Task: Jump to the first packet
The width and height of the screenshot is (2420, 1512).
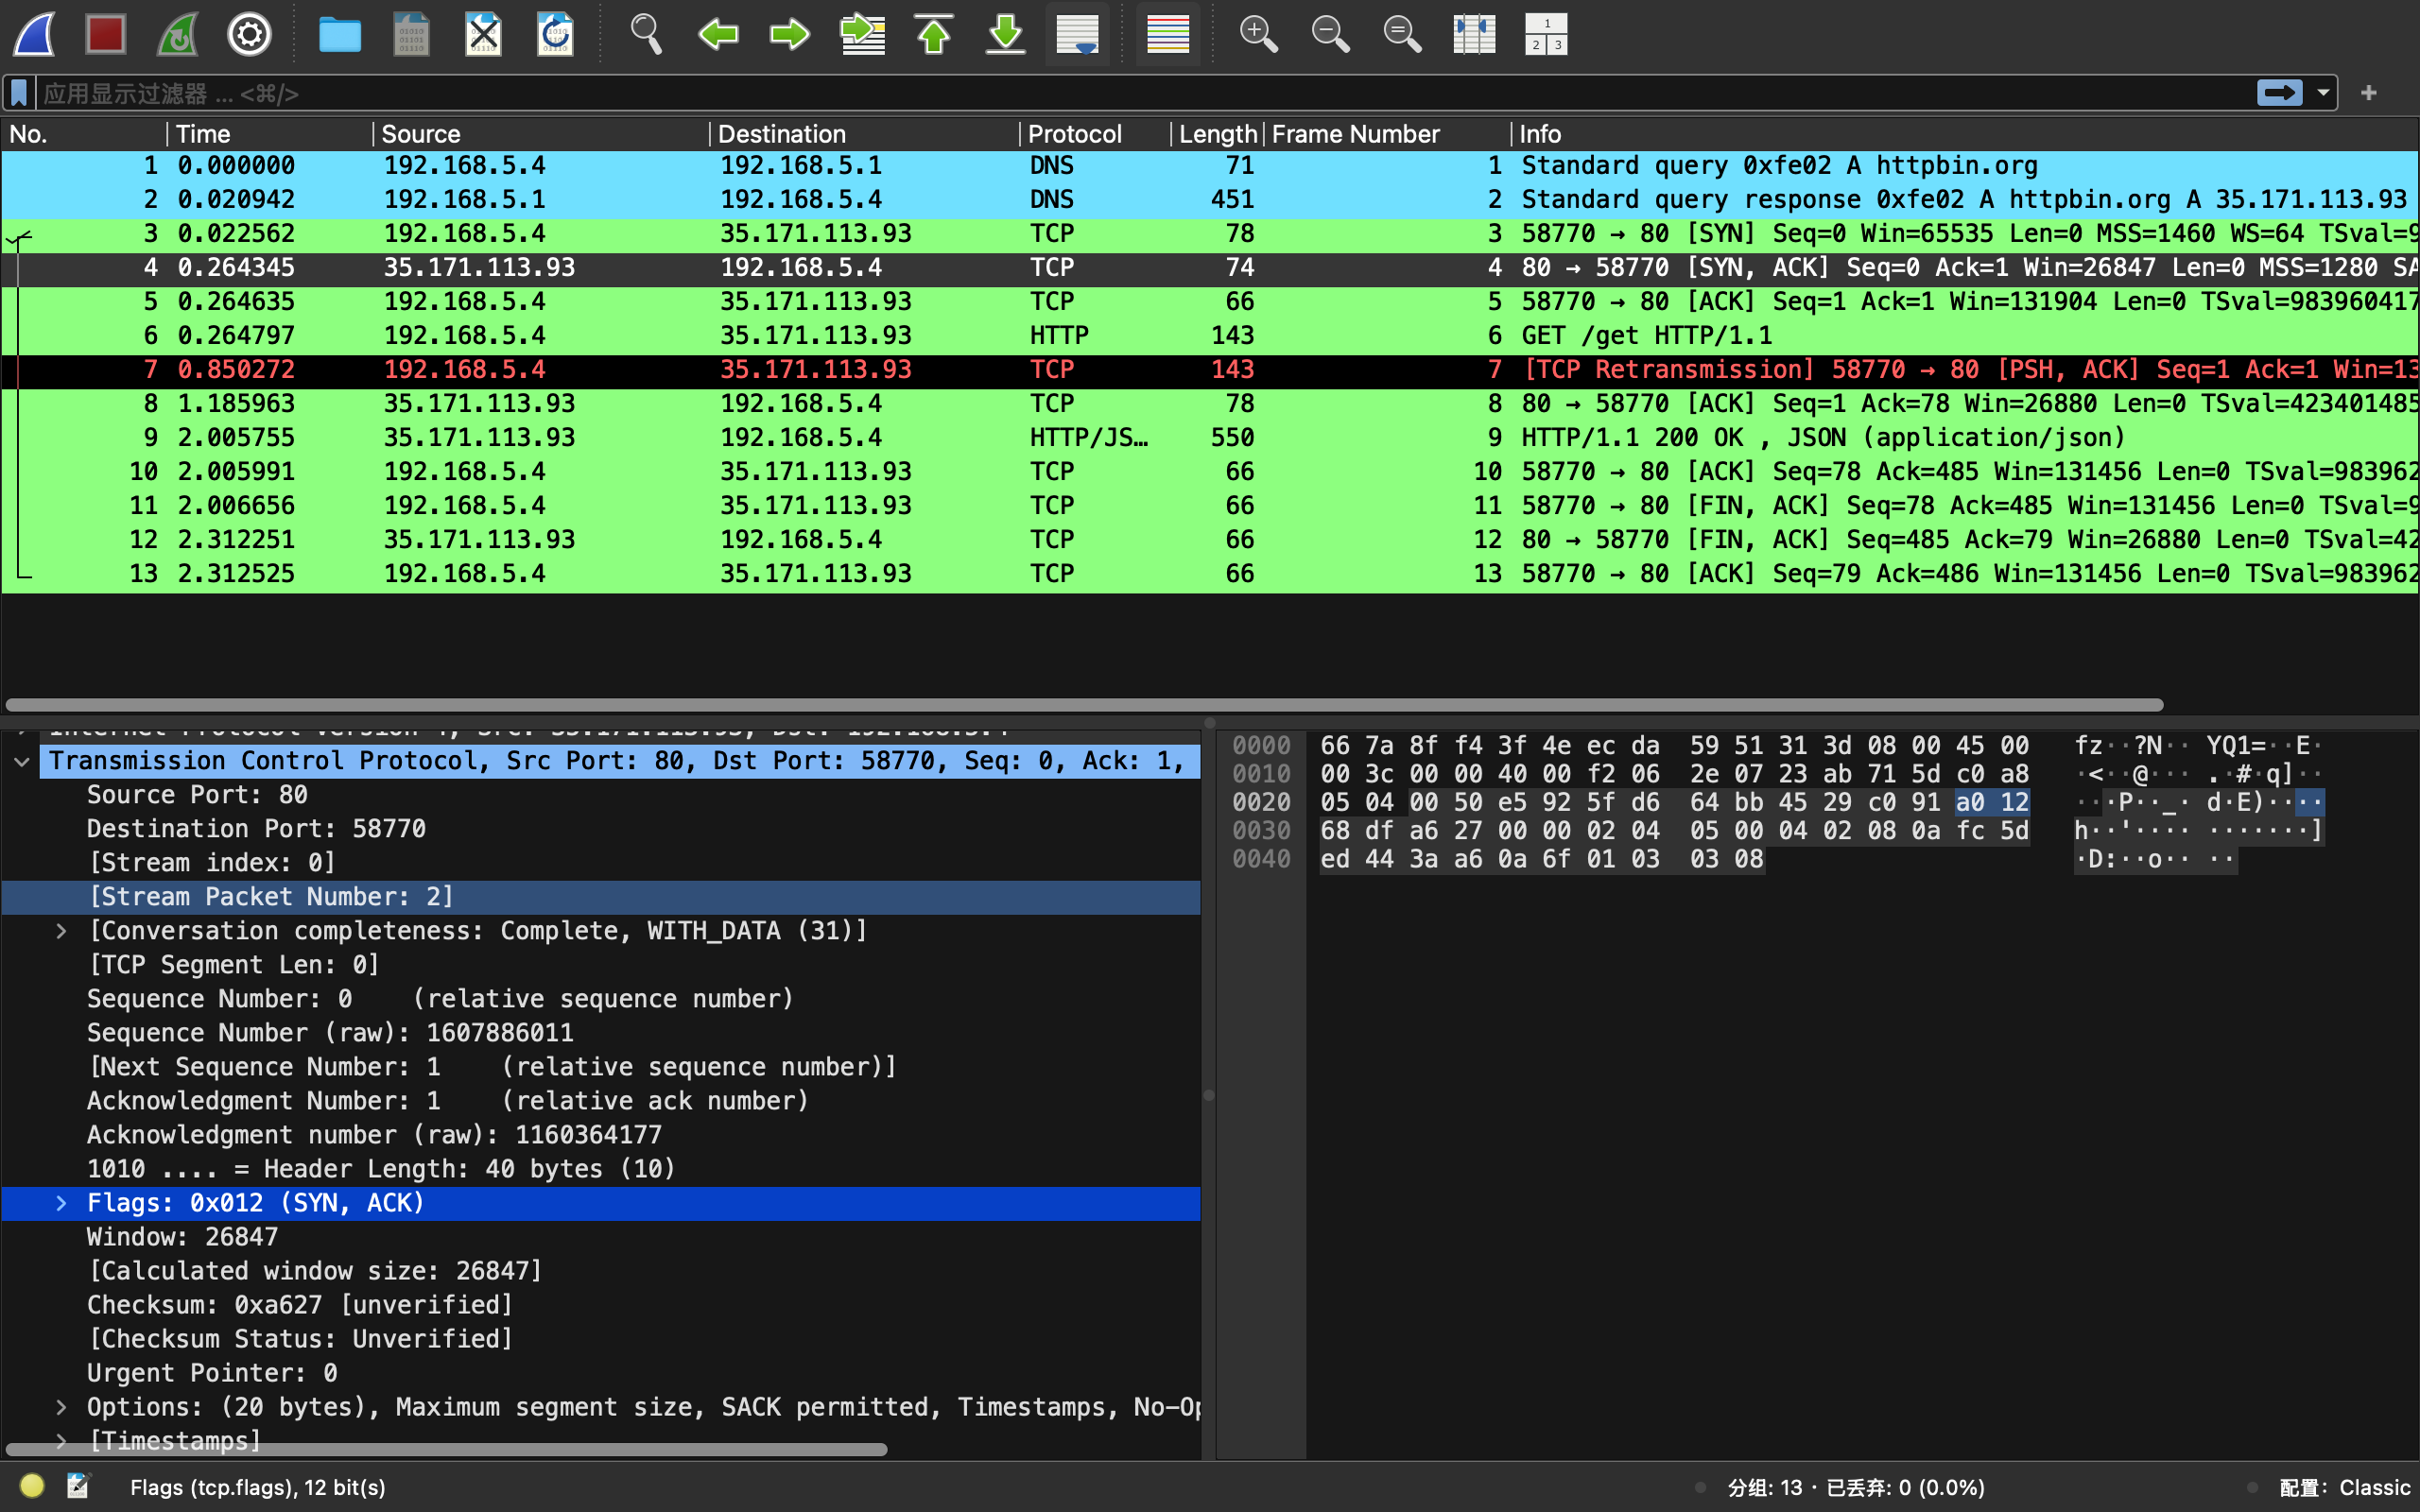Action: point(934,34)
